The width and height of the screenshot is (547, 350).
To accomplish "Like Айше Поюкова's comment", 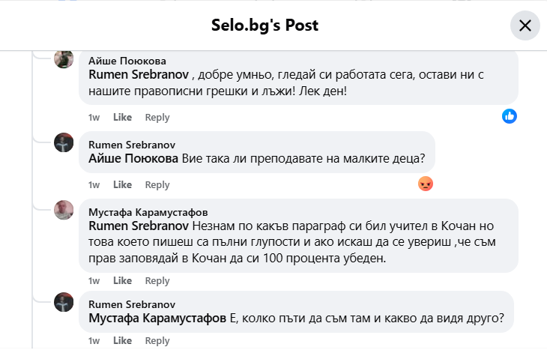I will pos(122,118).
